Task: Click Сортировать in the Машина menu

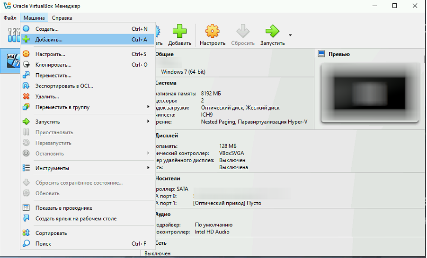Action: tap(51, 233)
